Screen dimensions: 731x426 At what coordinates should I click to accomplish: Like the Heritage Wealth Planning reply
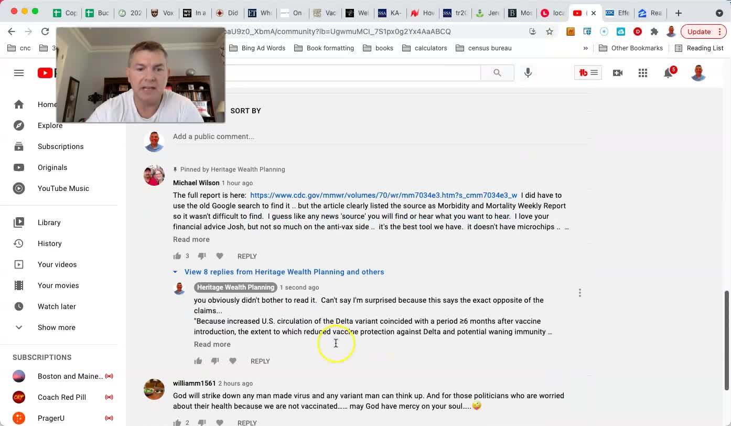click(198, 361)
